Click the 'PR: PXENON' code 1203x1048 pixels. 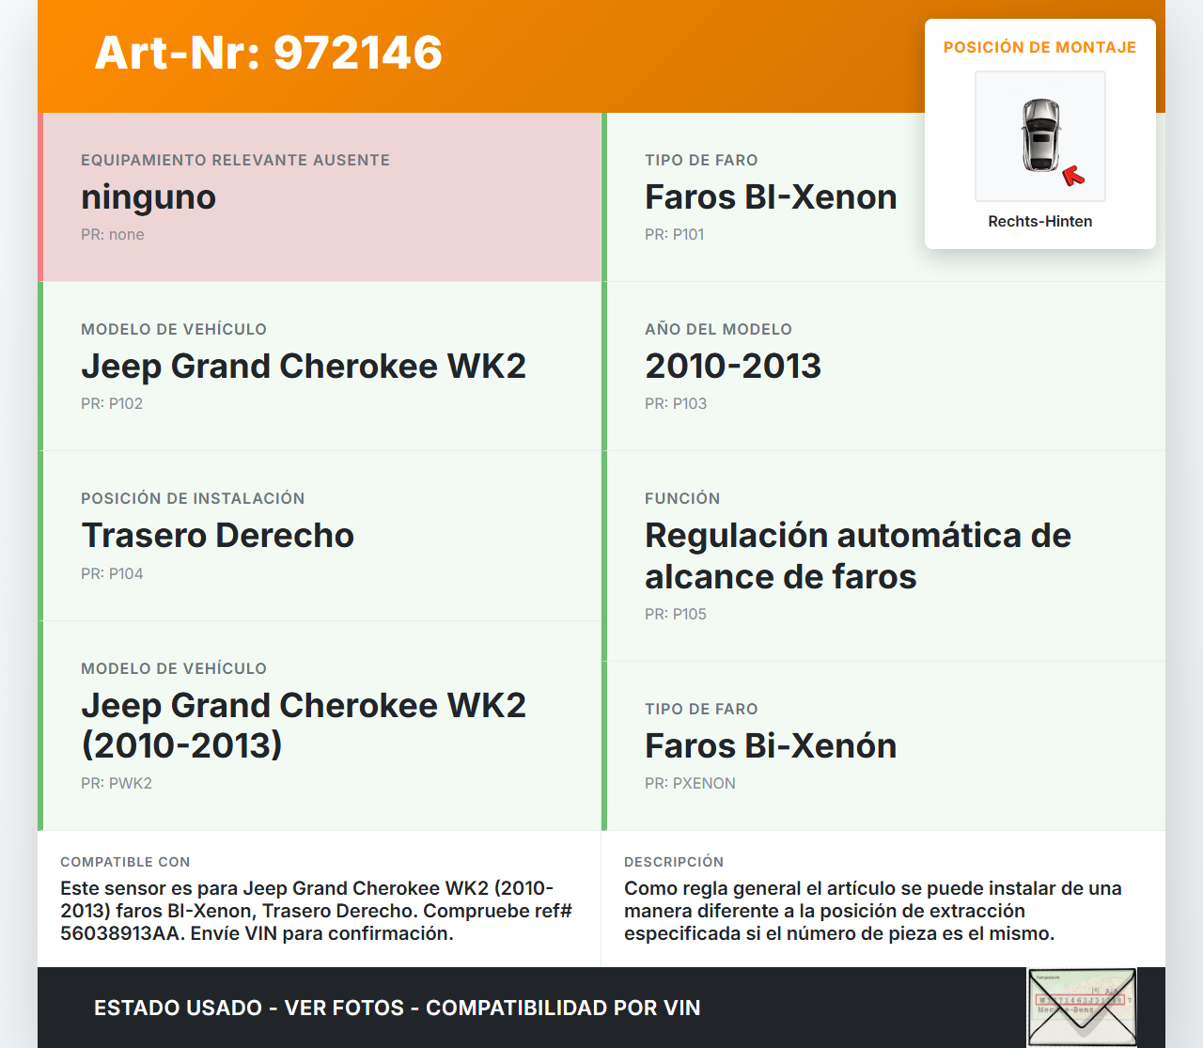tap(690, 783)
